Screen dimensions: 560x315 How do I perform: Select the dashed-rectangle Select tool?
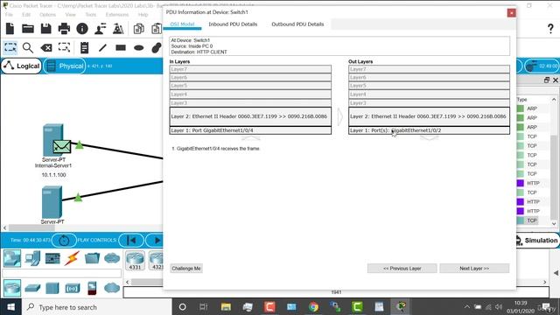pos(10,47)
